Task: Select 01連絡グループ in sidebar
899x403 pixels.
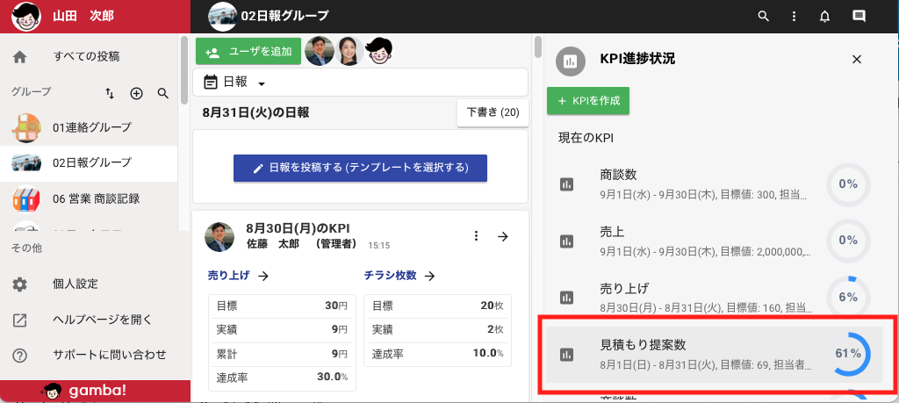Action: pyautogui.click(x=89, y=128)
